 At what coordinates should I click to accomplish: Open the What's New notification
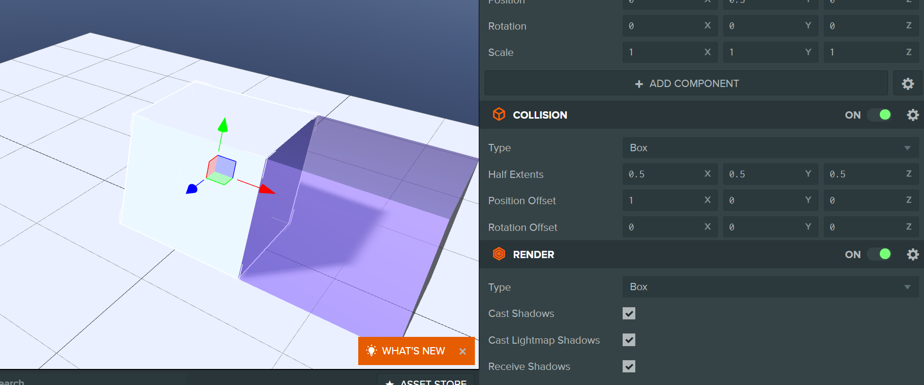pos(407,351)
